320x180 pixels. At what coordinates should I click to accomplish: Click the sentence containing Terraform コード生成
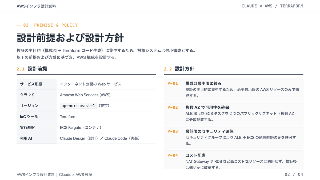click(x=106, y=50)
